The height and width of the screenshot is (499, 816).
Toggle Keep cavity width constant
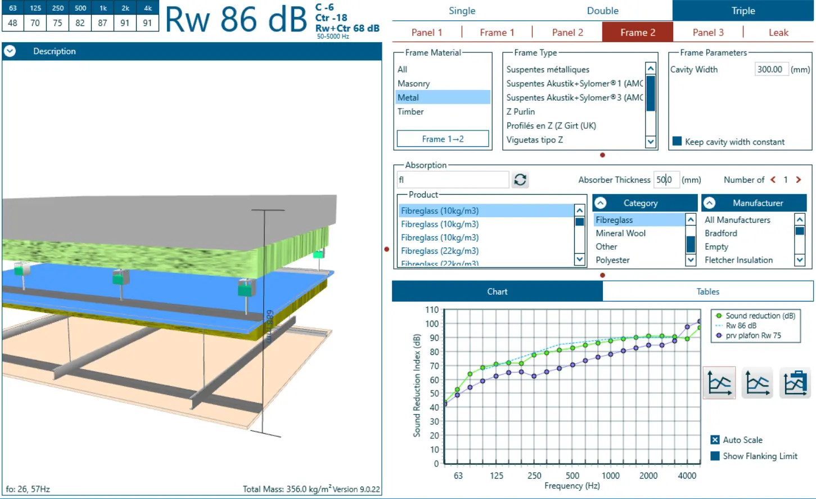click(x=677, y=141)
